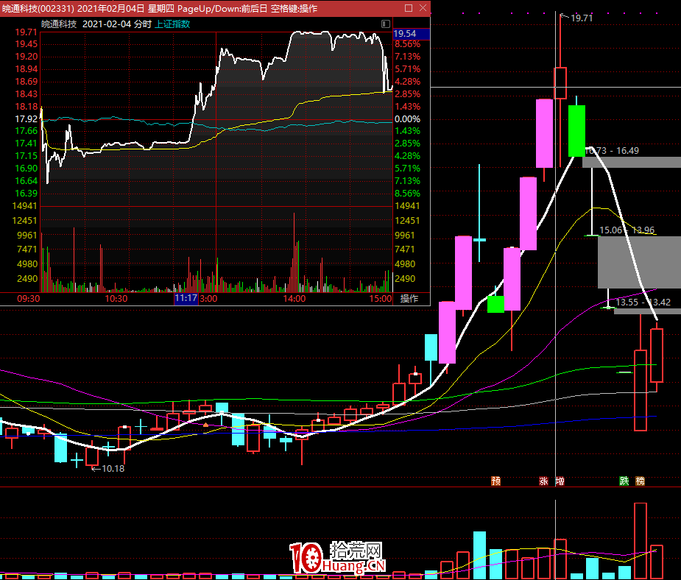Screen dimensions: 681x580
Task: Open the 操作 menu button
Action: 409,299
